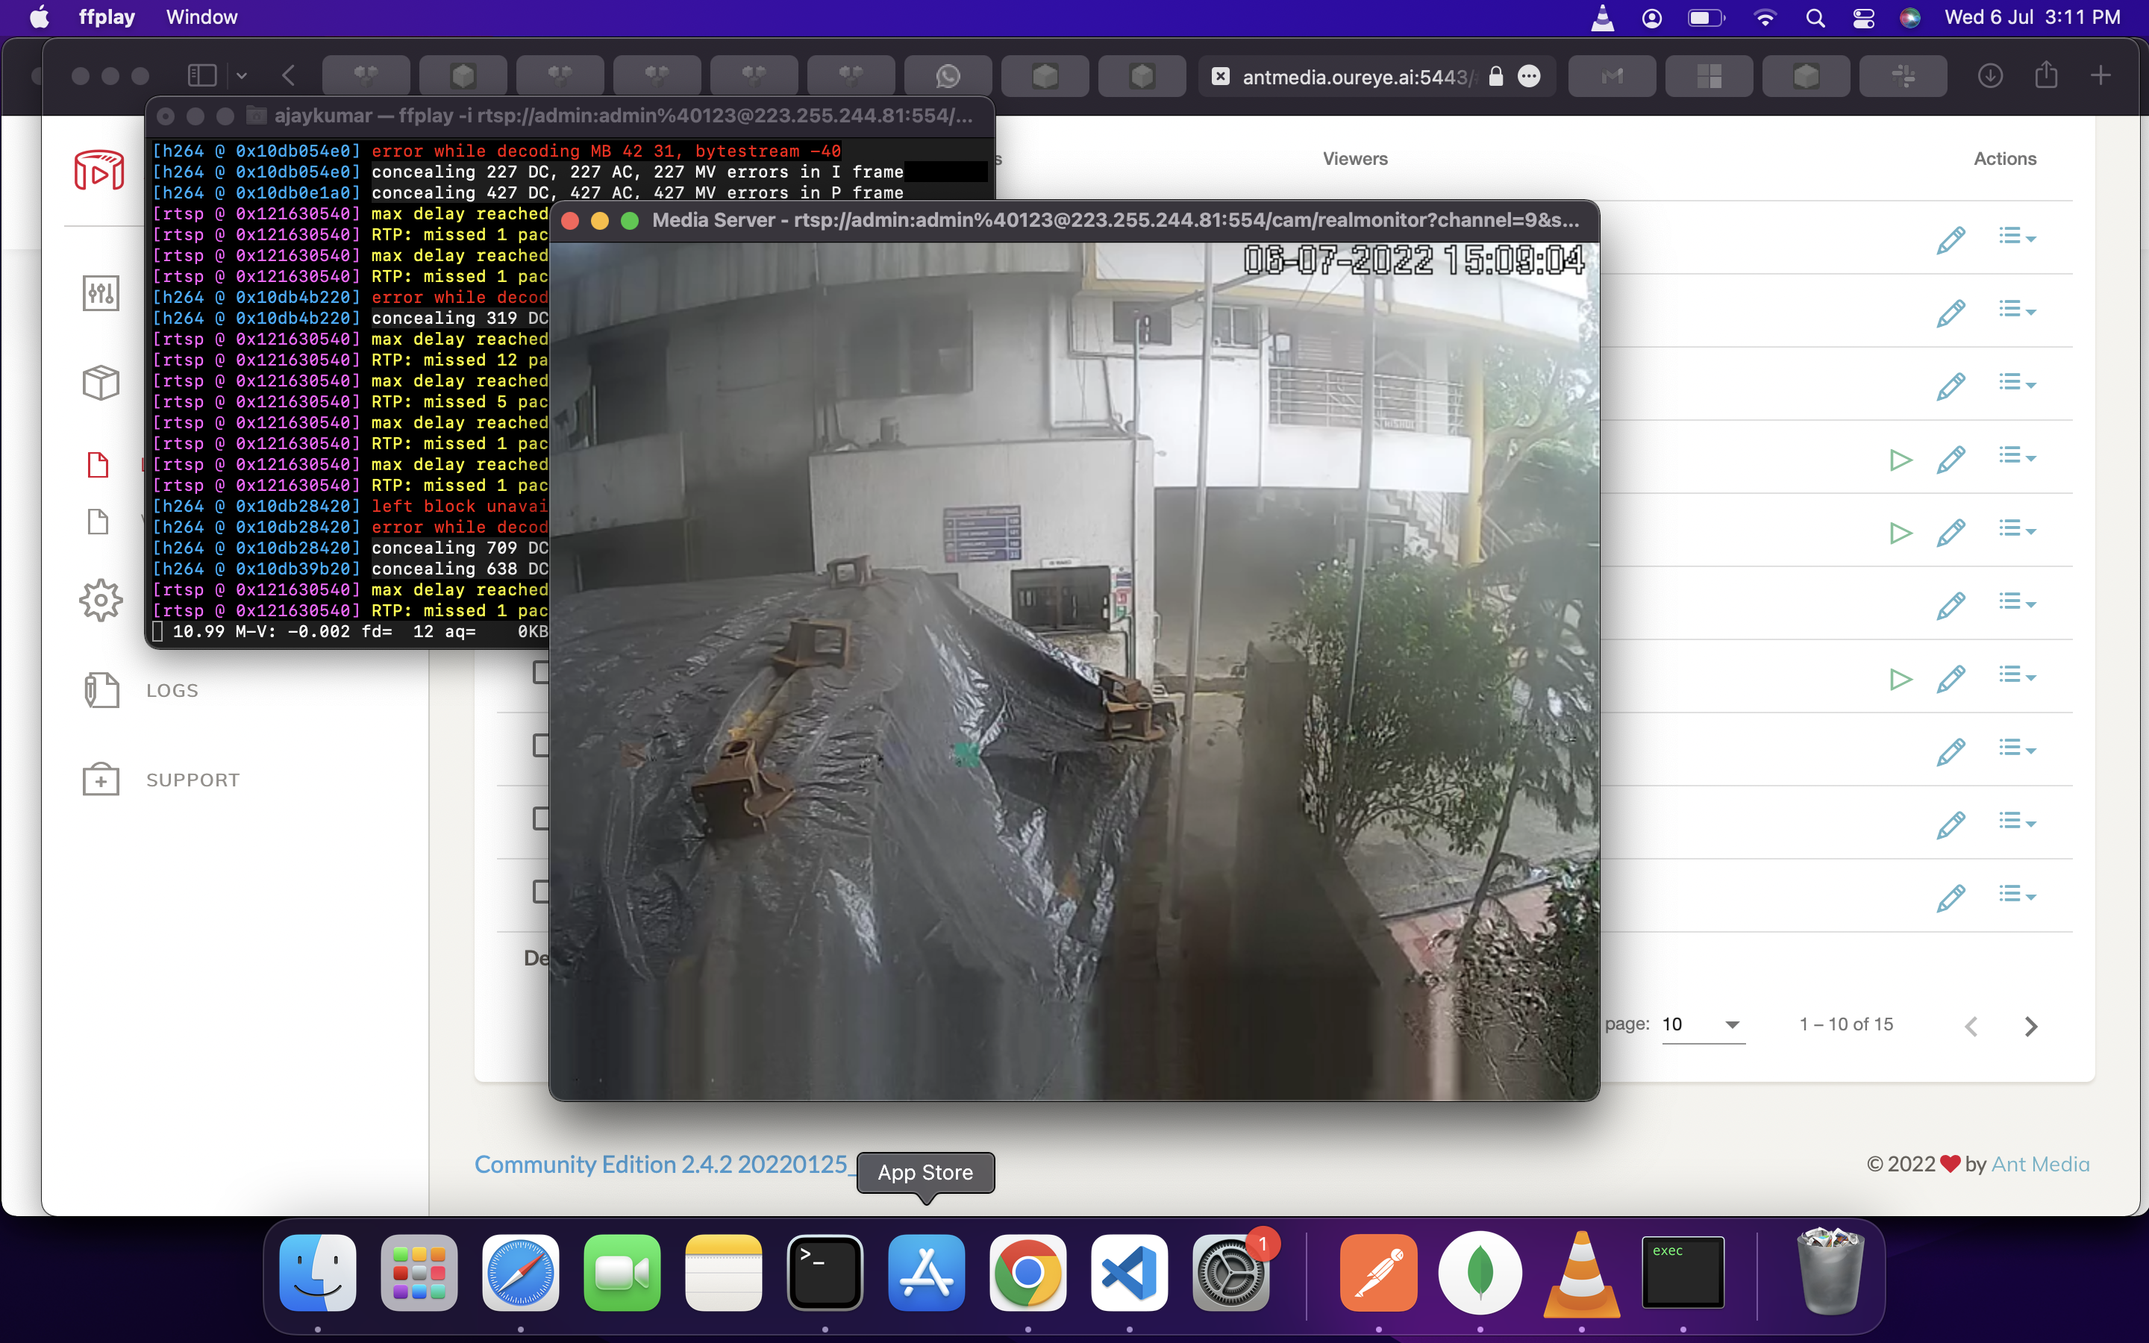Open the settings gear in sidebar
Screen dimensions: 2149x1343
click(x=100, y=601)
